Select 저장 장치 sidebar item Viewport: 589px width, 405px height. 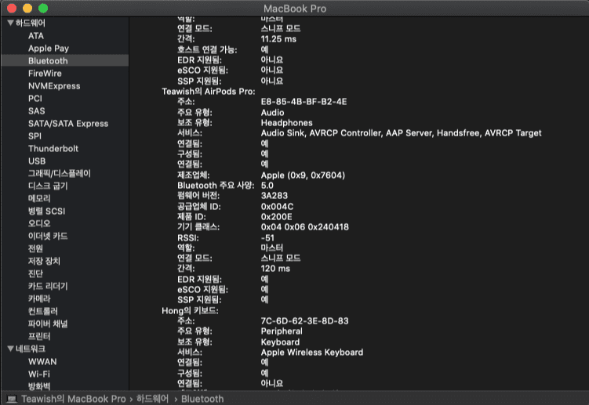coord(44,261)
